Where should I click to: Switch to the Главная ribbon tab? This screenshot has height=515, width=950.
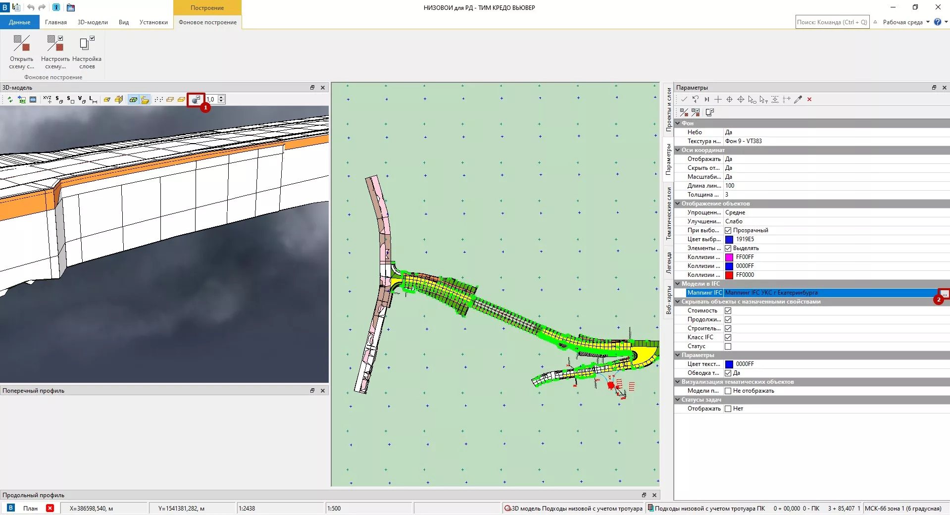[55, 22]
